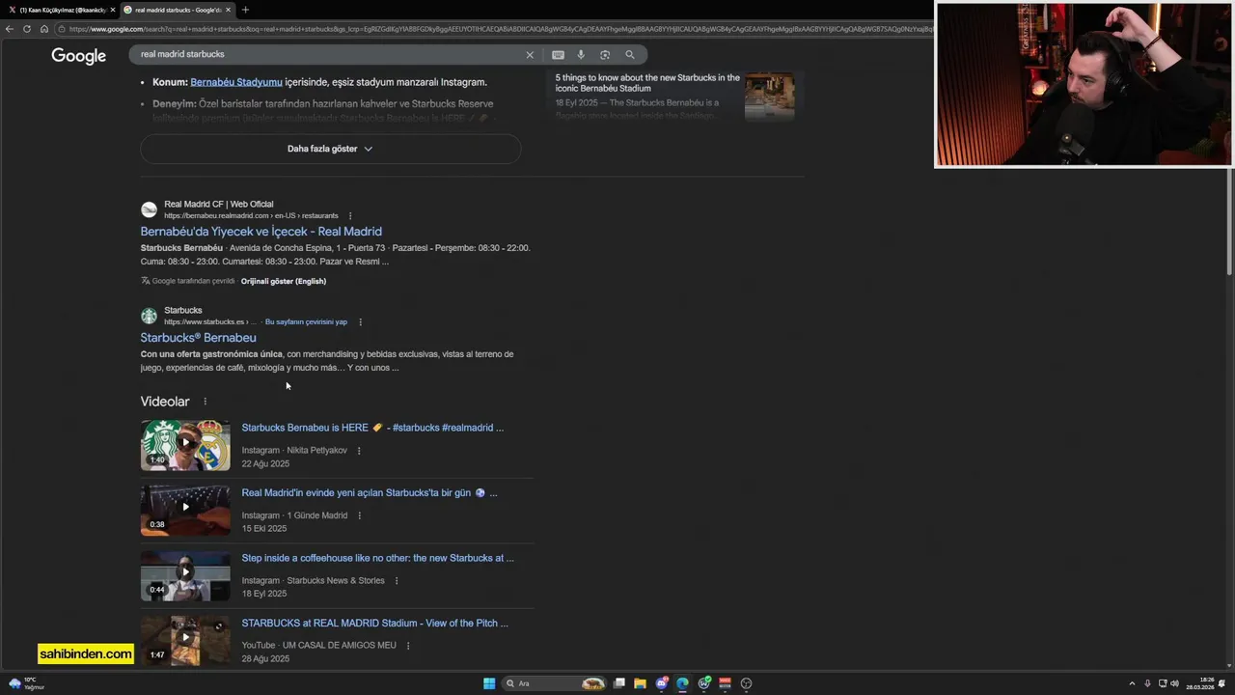Open the Windows Start menu

pyautogui.click(x=489, y=683)
